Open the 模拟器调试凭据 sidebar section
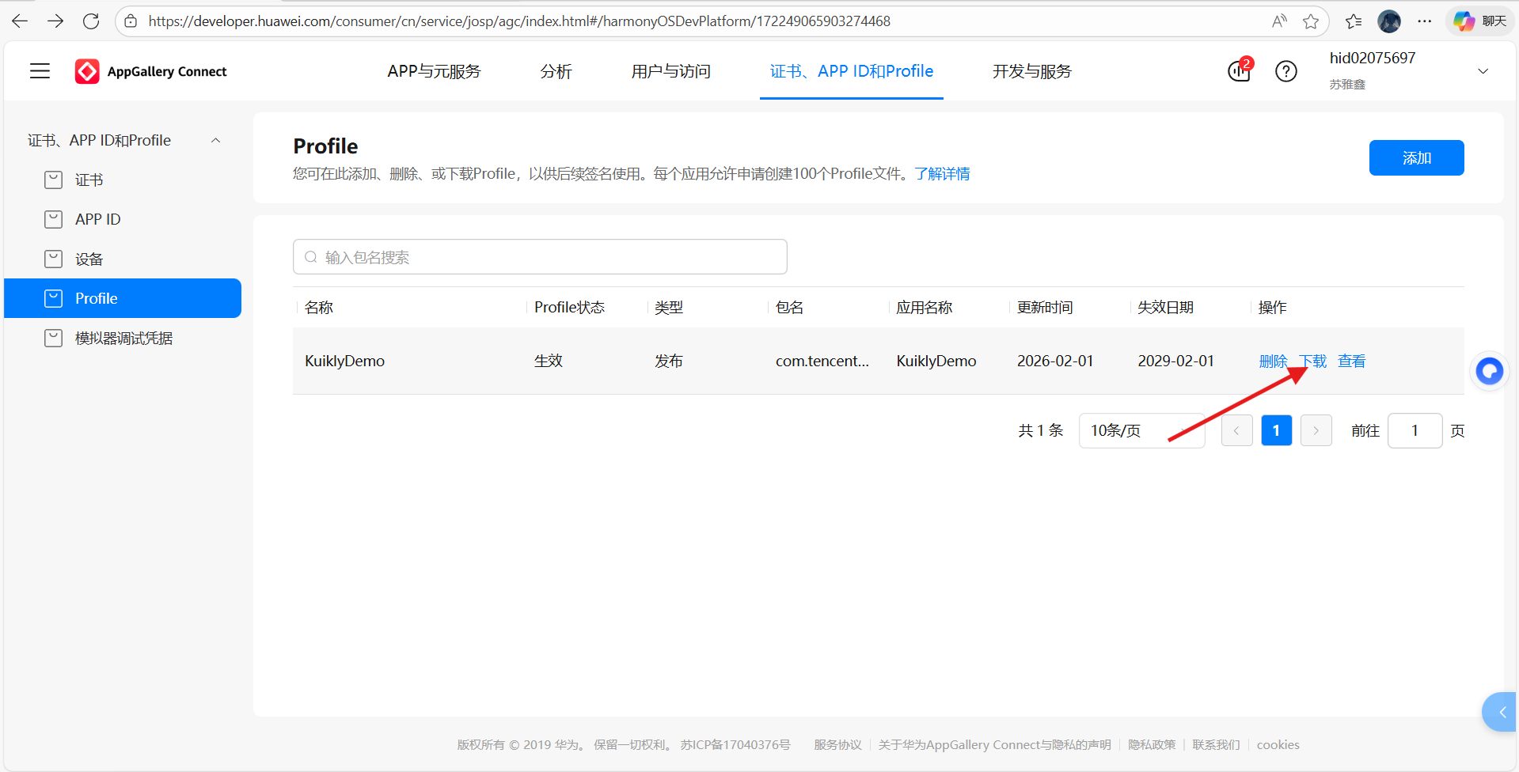 pos(123,338)
